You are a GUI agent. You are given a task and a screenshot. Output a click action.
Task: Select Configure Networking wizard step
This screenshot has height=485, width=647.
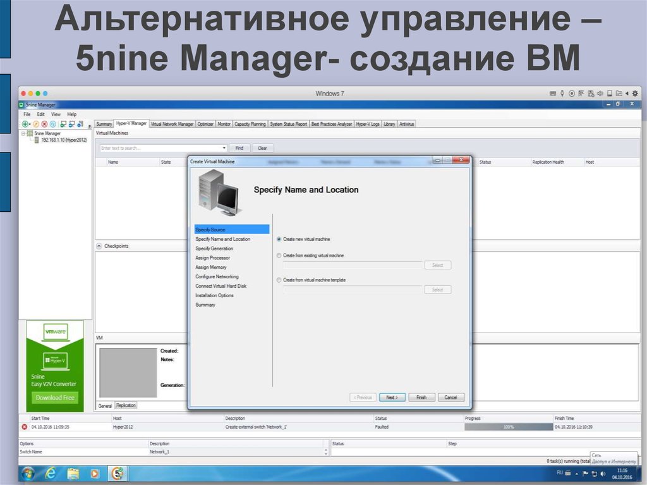(217, 277)
